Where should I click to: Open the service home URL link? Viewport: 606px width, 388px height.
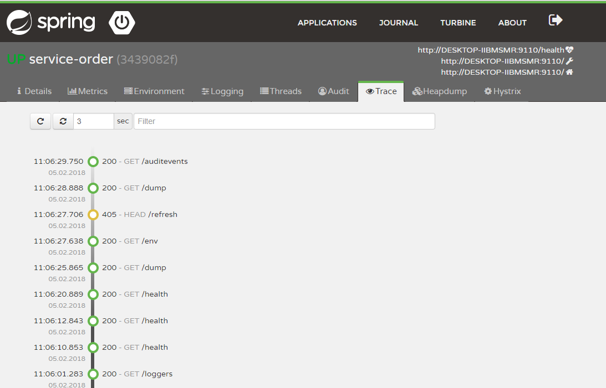tap(507, 72)
